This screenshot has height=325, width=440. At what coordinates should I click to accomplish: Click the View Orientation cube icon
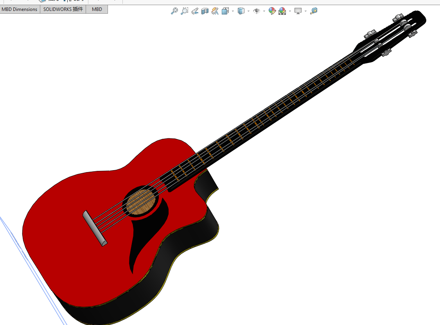coord(225,11)
